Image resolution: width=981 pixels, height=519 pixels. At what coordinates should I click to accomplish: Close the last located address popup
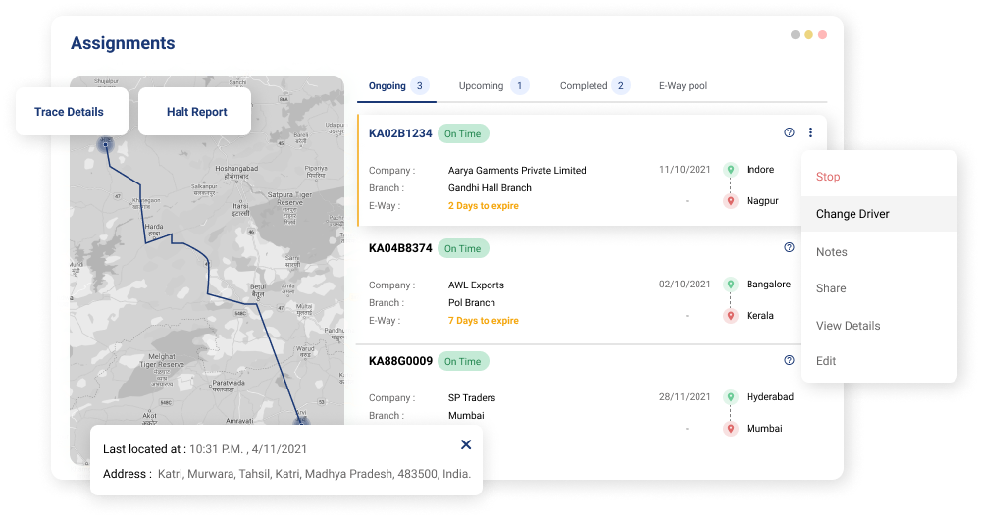(466, 444)
